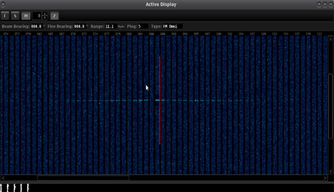This screenshot has height=192, width=334.
Task: Click the T toolbar button
Action: [5, 16]
